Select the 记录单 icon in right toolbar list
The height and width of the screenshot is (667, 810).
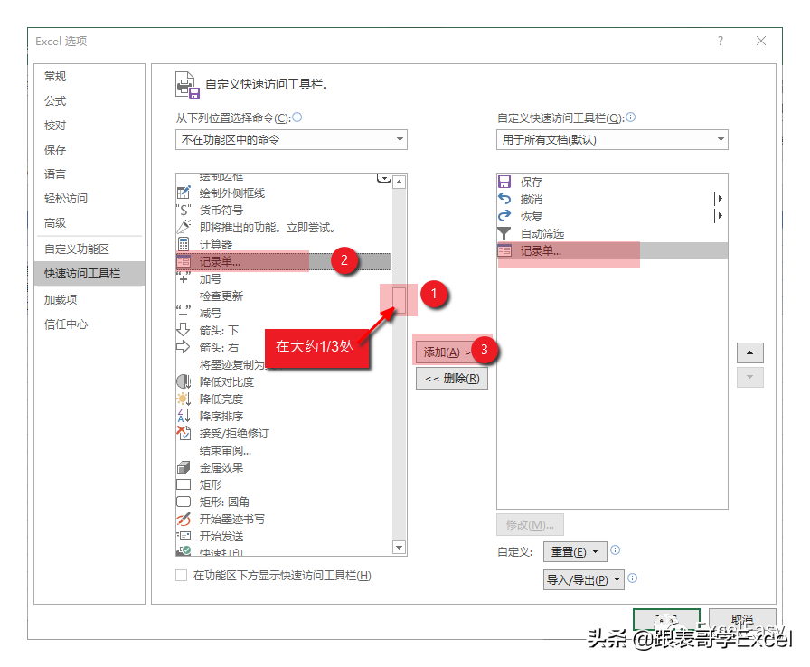pyautogui.click(x=504, y=251)
